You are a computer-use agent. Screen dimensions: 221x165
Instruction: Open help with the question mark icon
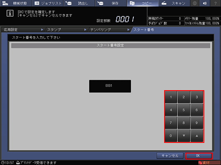tap(215, 3)
